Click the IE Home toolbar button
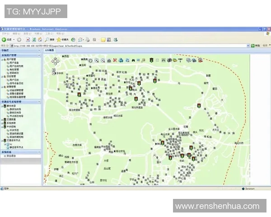 pos(40,40)
